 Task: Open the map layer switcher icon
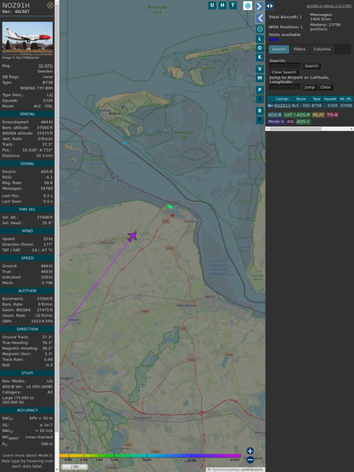248,6
